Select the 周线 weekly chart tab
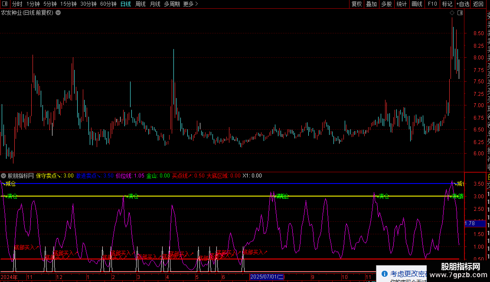Viewport: 490px width, 282px height. [x=140, y=4]
